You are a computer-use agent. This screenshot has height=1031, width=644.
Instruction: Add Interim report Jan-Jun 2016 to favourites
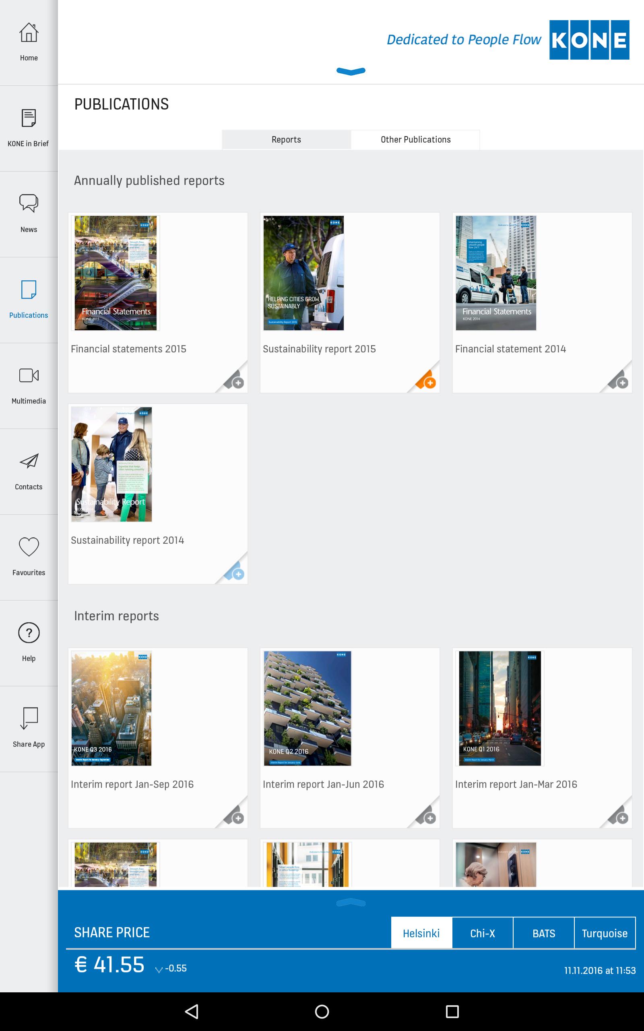(x=426, y=816)
